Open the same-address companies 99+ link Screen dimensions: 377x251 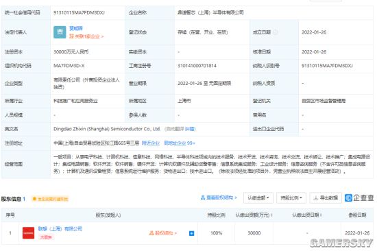pos(180,143)
